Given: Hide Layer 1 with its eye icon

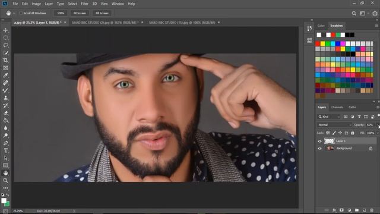Looking at the screenshot, I should point(319,141).
